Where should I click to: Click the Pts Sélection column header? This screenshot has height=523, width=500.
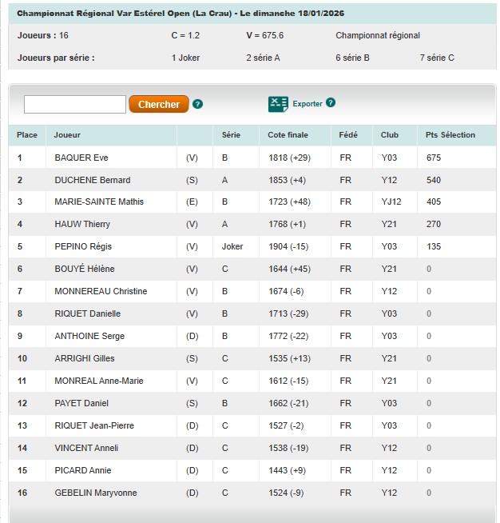tap(450, 135)
